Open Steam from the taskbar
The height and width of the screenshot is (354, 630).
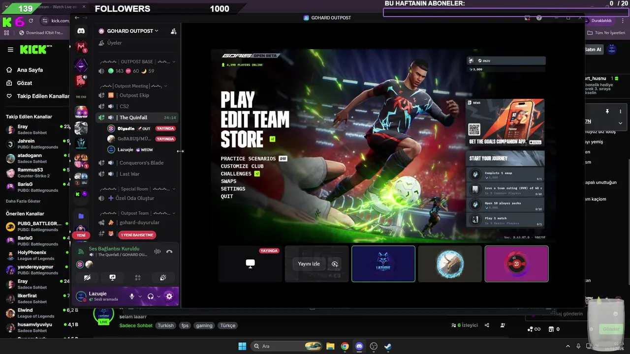pyautogui.click(x=388, y=346)
